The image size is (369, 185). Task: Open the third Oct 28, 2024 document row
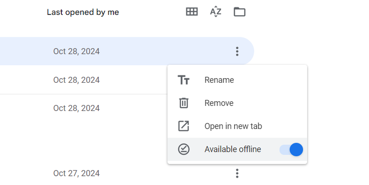click(76, 108)
